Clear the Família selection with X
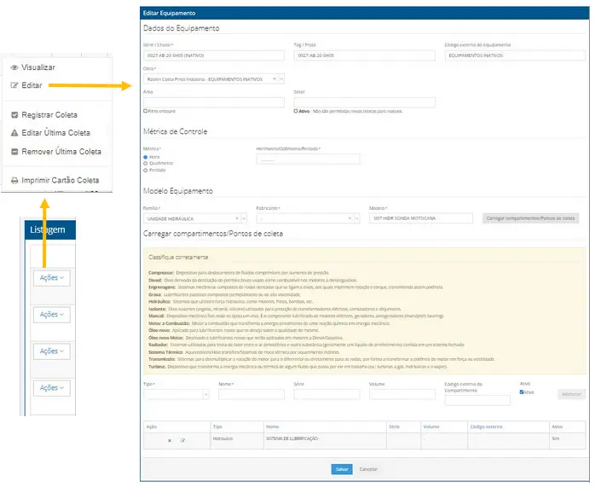 tap(237, 218)
